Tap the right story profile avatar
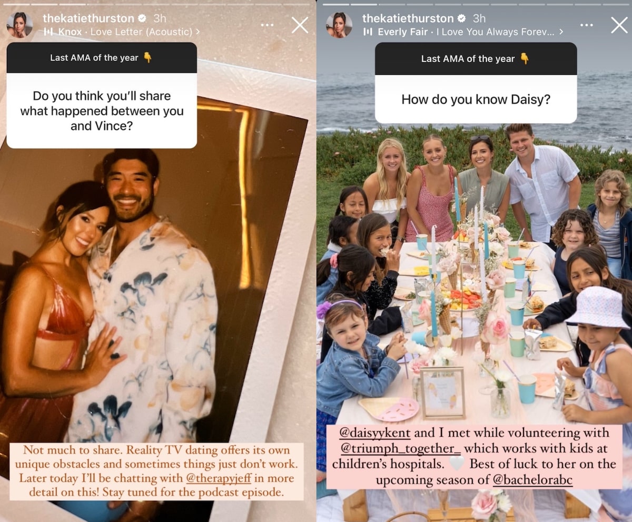Image resolution: width=632 pixels, height=522 pixels. click(x=339, y=25)
